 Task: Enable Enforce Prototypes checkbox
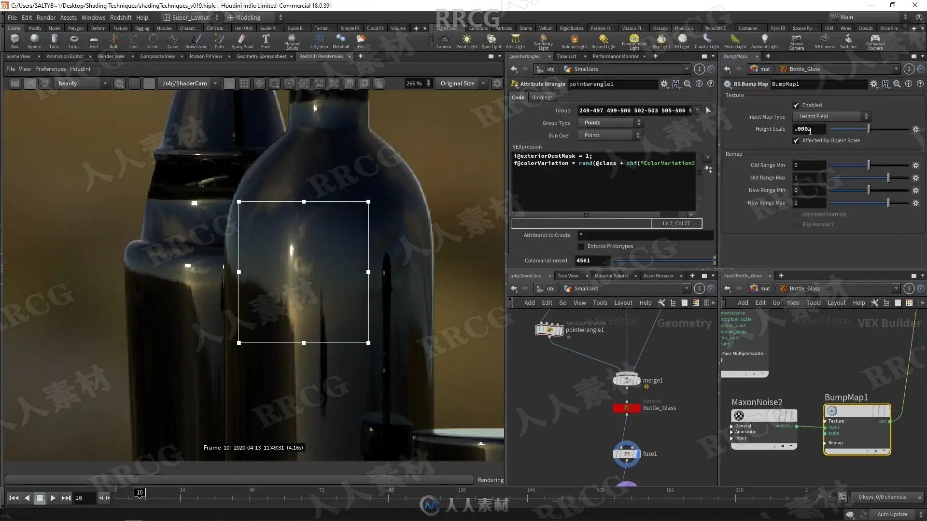click(581, 246)
